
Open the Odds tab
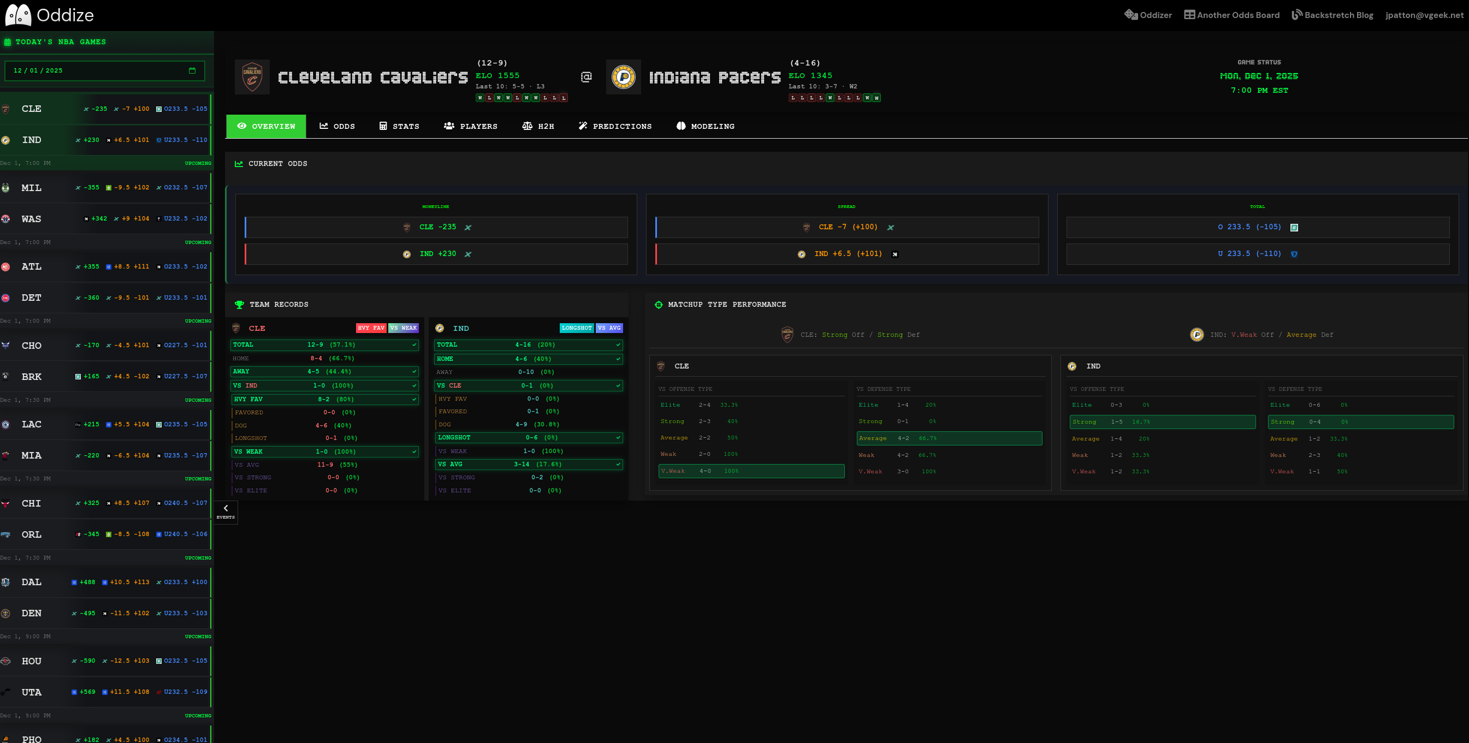pyautogui.click(x=337, y=126)
